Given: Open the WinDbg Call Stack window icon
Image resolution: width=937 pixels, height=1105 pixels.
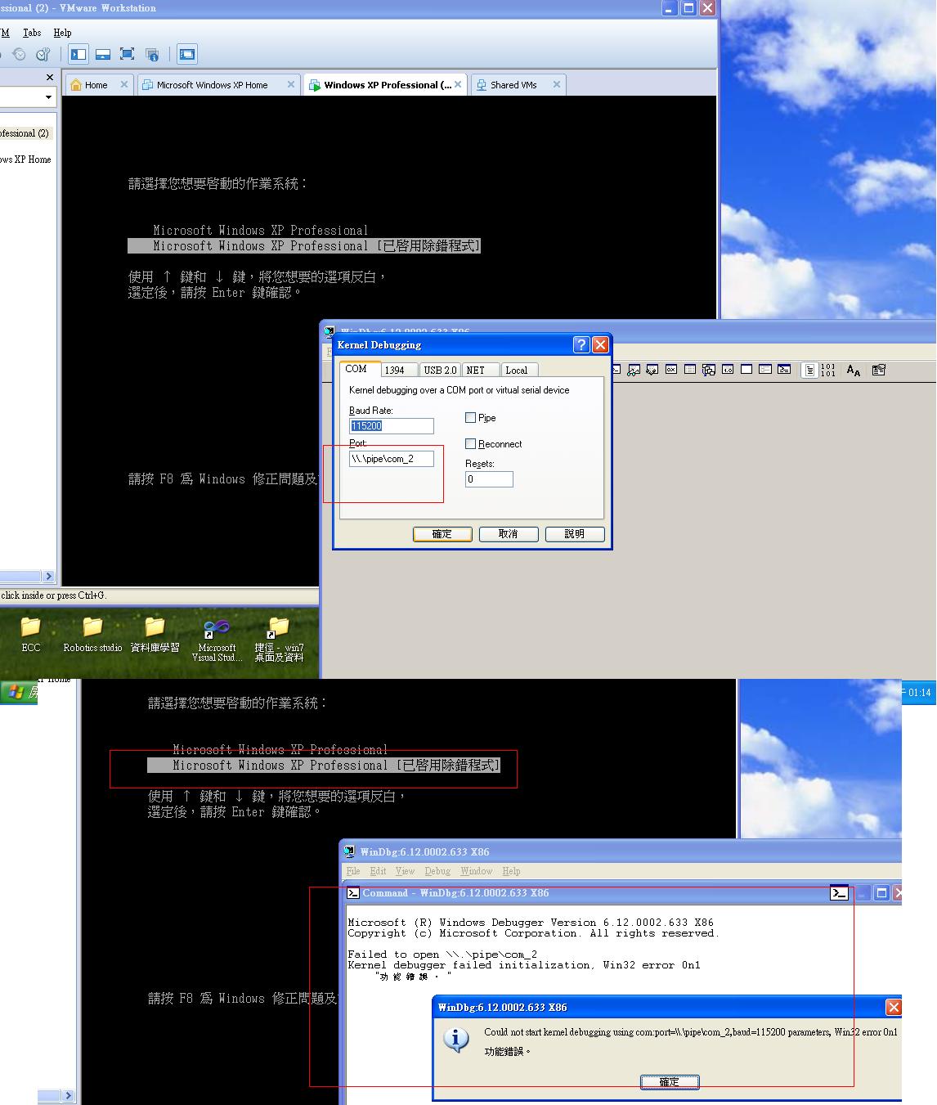Looking at the screenshot, I should pyautogui.click(x=709, y=370).
